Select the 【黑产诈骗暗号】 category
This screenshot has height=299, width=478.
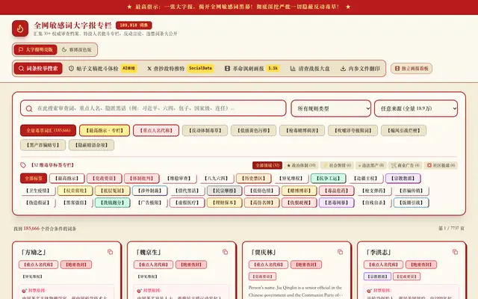click(x=43, y=145)
